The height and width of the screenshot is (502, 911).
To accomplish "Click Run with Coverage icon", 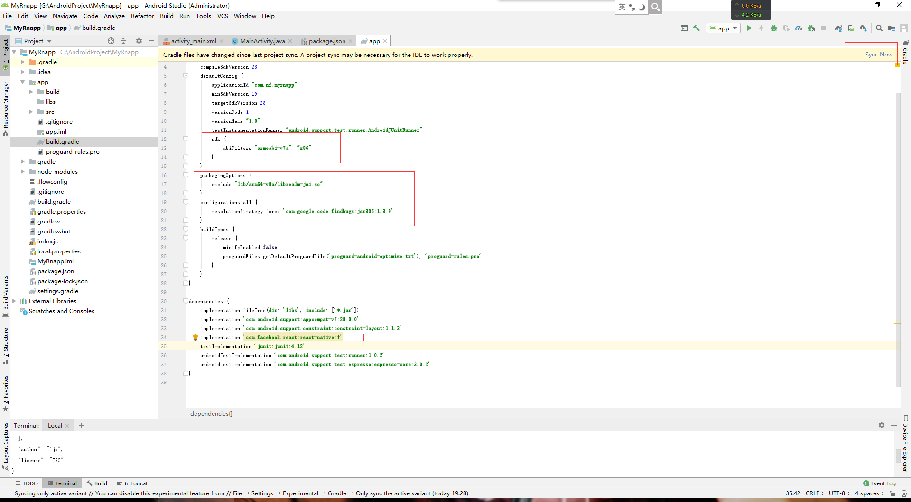I will (786, 28).
